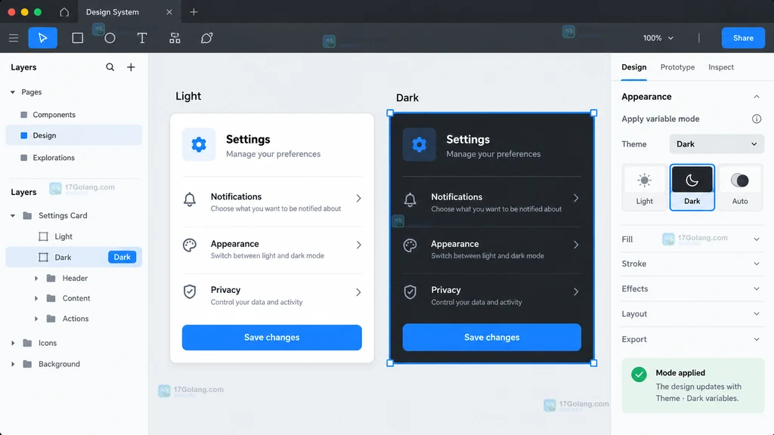Expand the Background layer group

tap(13, 364)
